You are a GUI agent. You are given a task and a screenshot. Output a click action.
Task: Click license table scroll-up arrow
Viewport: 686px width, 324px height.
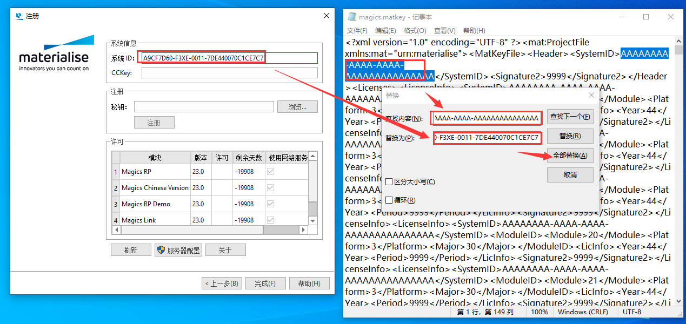pos(312,156)
